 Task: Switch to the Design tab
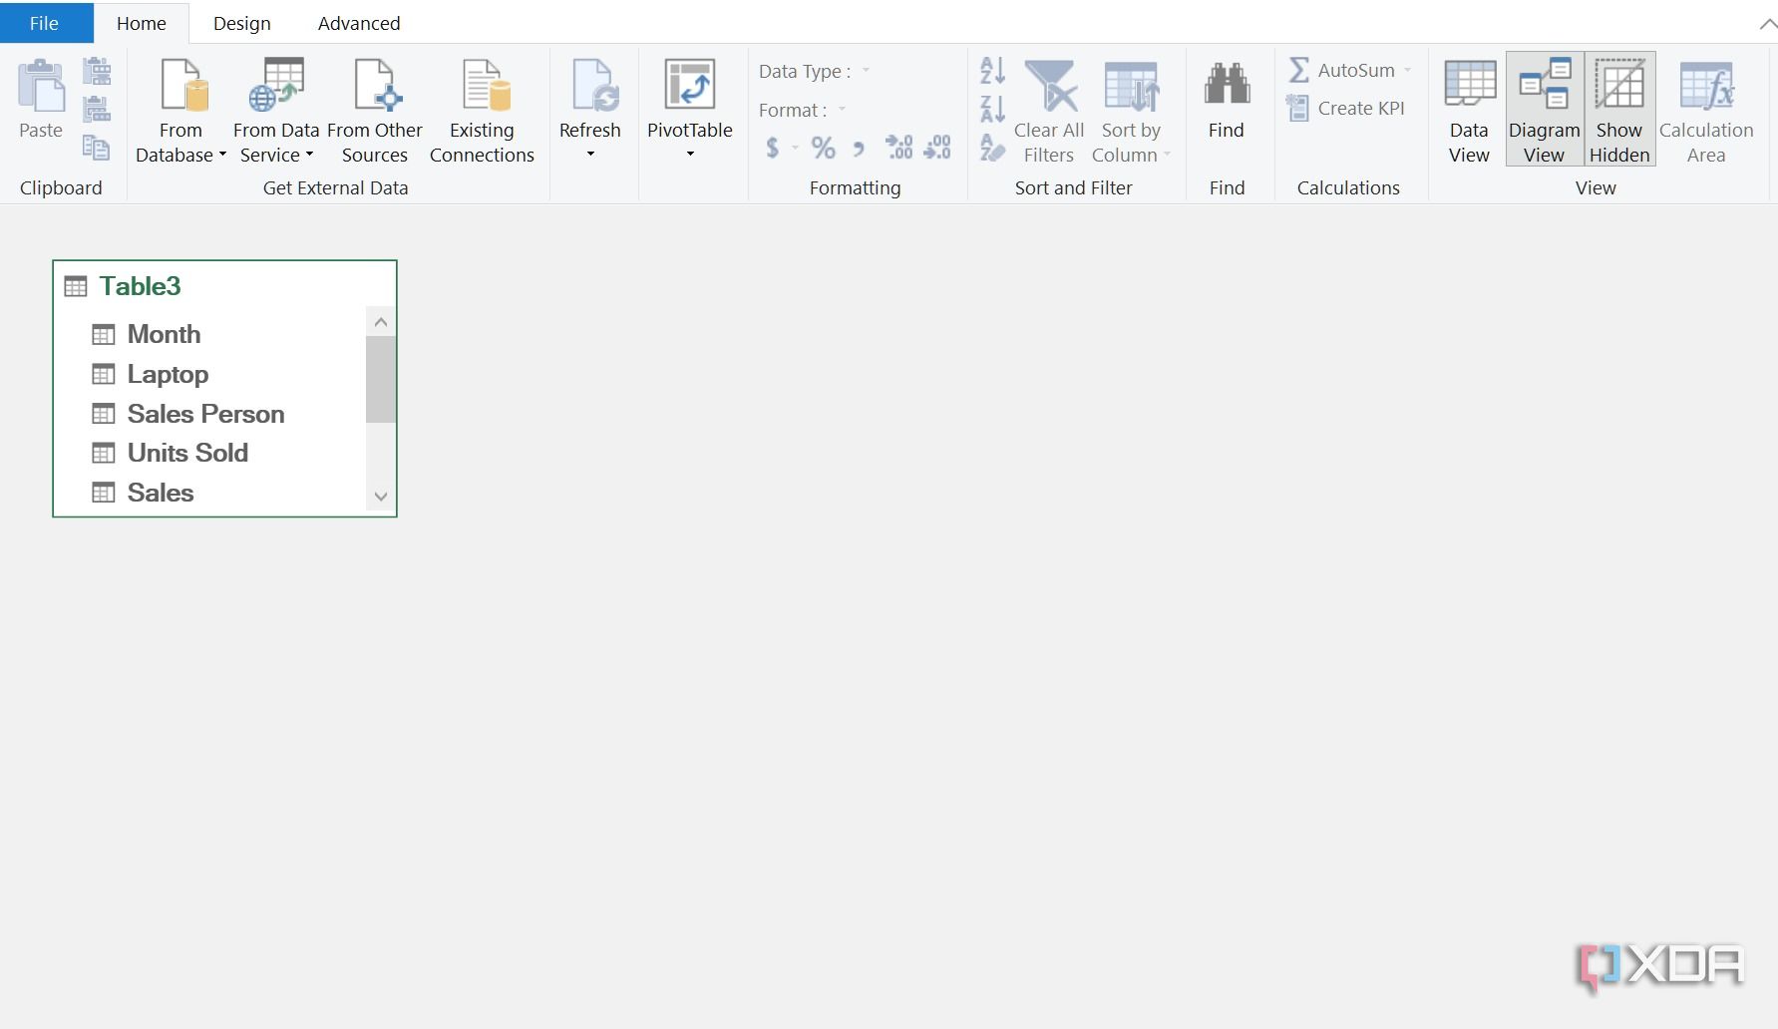pos(241,22)
